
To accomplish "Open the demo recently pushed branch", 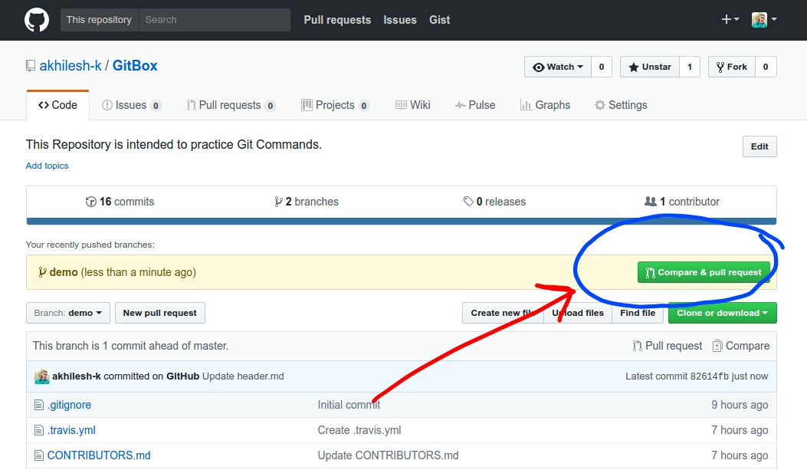I will pyautogui.click(x=64, y=272).
